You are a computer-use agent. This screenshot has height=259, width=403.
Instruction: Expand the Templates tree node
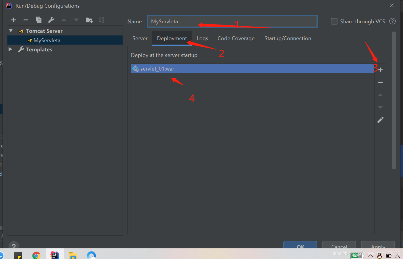[x=11, y=49]
